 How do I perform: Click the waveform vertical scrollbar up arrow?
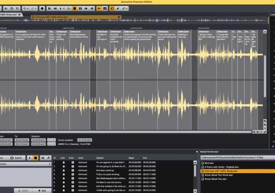click(x=265, y=32)
